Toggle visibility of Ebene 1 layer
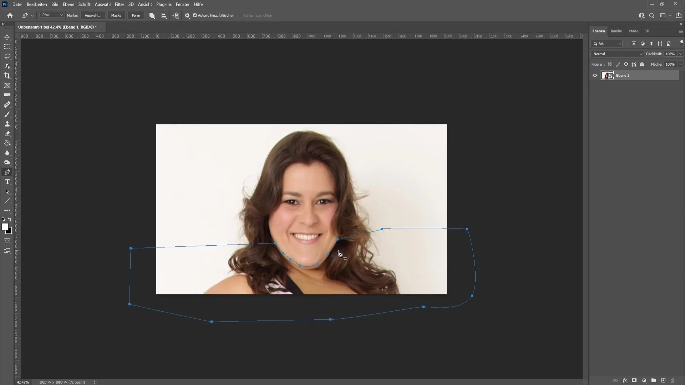685x385 pixels. tap(595, 75)
